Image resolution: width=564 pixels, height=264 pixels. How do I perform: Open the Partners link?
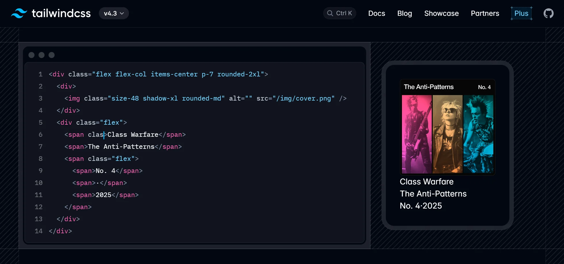point(485,14)
